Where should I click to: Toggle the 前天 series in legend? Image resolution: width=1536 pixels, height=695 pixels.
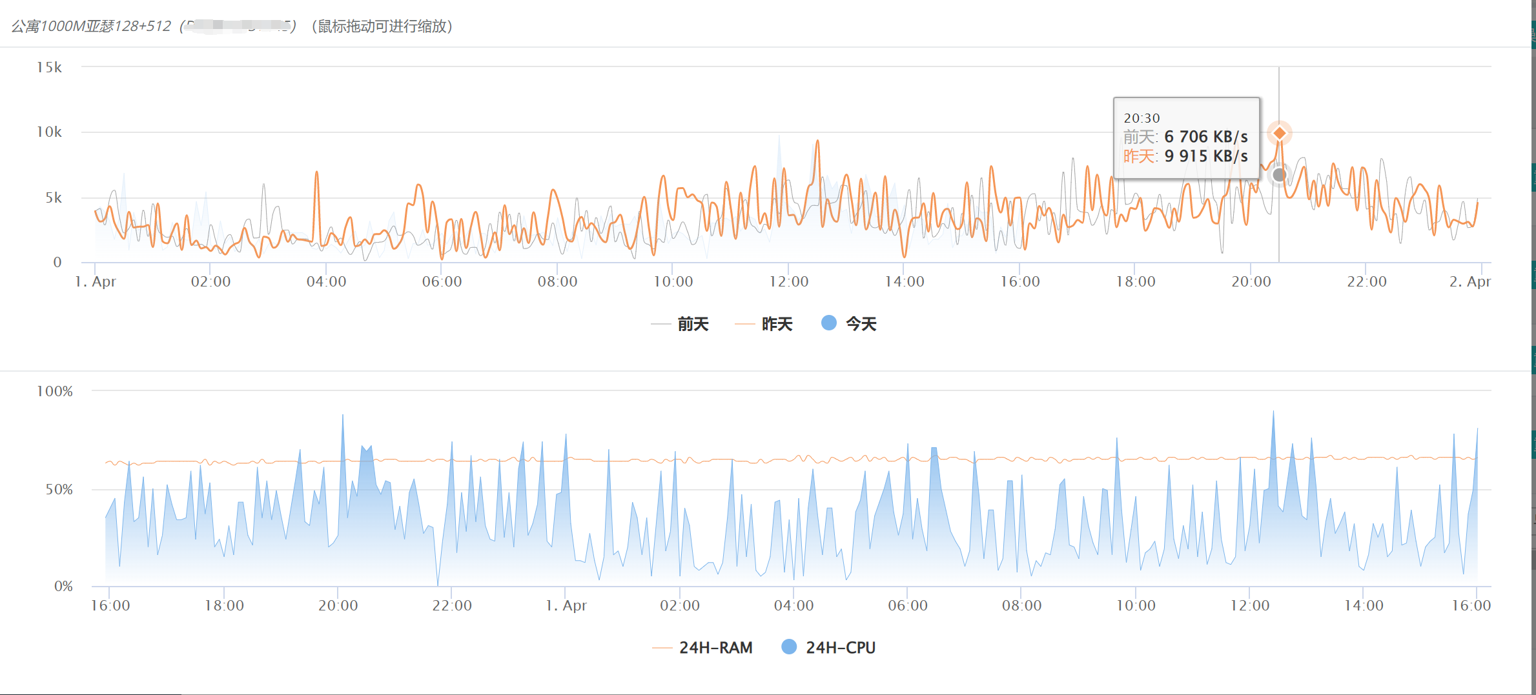680,324
